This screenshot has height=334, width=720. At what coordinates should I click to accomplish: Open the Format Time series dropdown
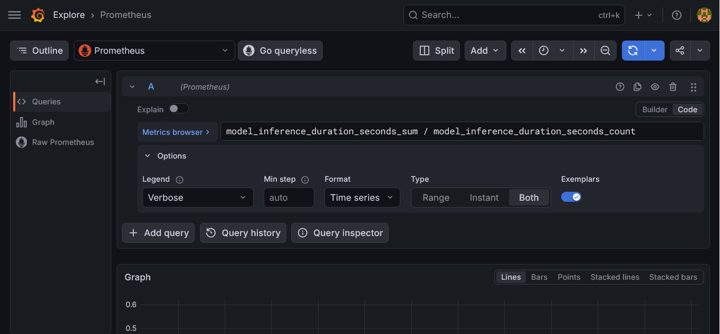[x=362, y=198]
